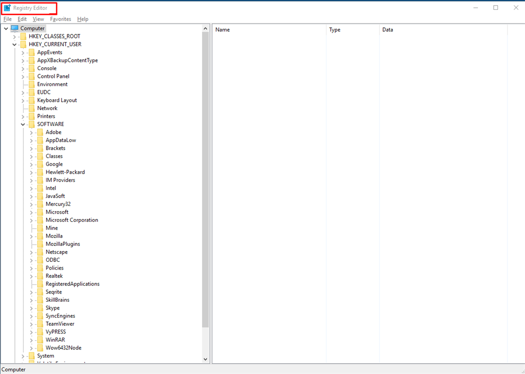
Task: Select the SkillBrains key
Action: 57,300
